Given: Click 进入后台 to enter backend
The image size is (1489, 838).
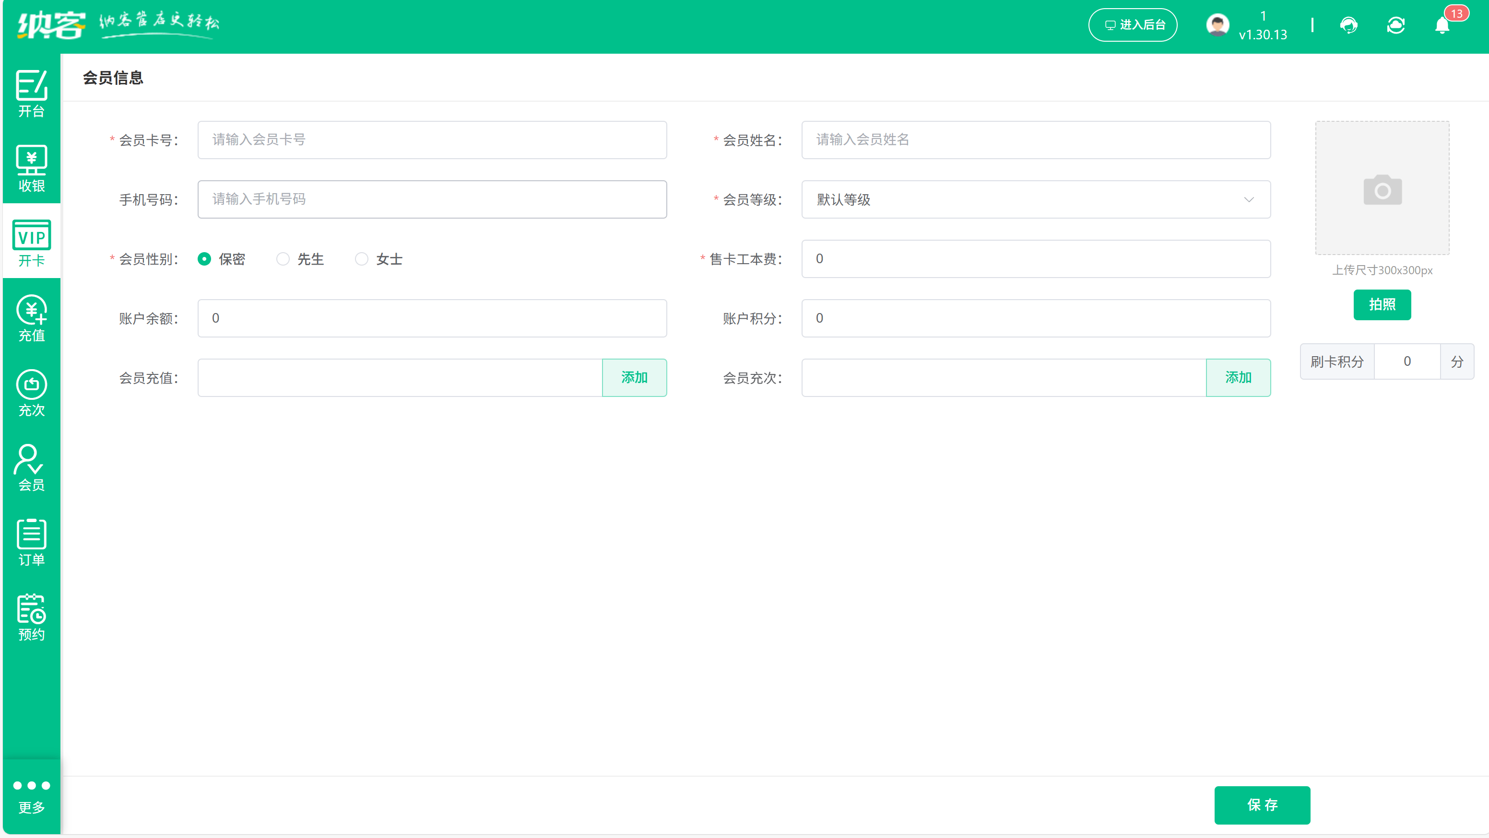Looking at the screenshot, I should tap(1133, 25).
